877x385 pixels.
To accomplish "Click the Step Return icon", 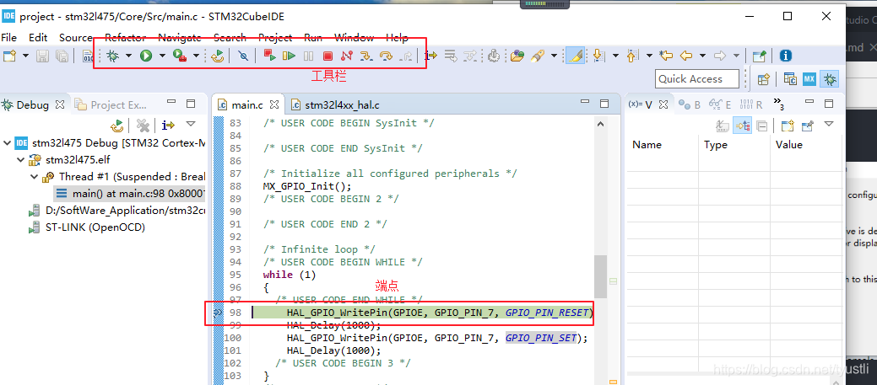I will [x=407, y=56].
